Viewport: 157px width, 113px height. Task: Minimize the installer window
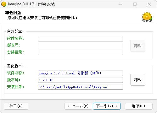(x=121, y=4)
